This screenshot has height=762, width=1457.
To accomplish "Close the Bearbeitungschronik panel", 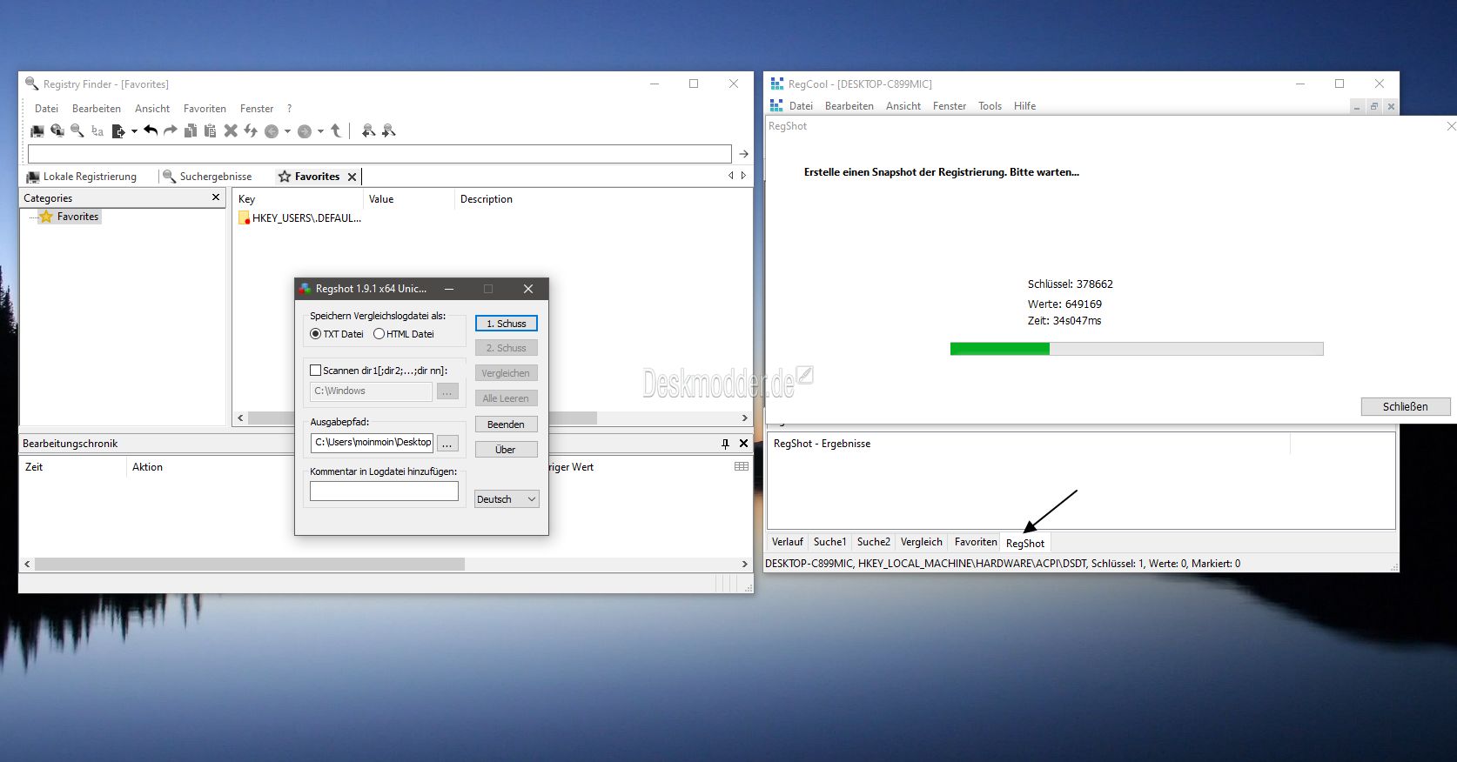I will (x=743, y=444).
